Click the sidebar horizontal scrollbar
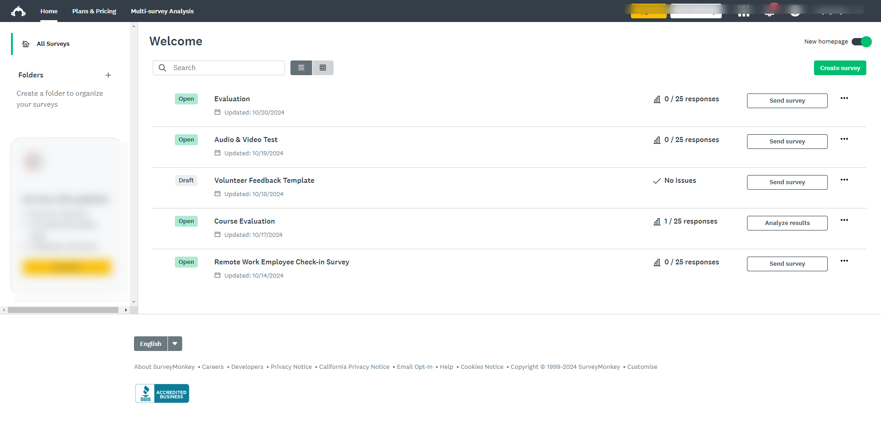881x433 pixels. pos(63,310)
